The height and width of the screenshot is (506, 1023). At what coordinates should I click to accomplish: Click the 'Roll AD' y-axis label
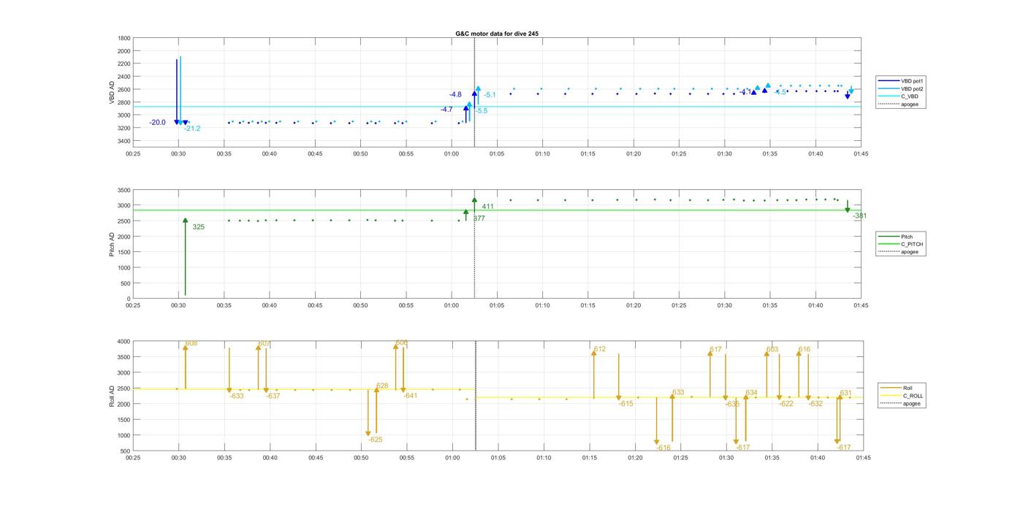(x=112, y=395)
